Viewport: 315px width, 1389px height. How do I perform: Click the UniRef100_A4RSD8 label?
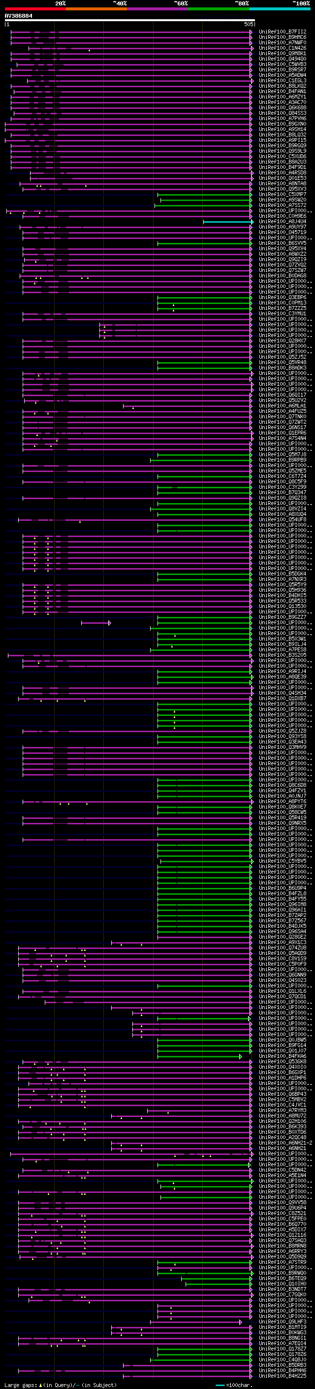coord(282,172)
